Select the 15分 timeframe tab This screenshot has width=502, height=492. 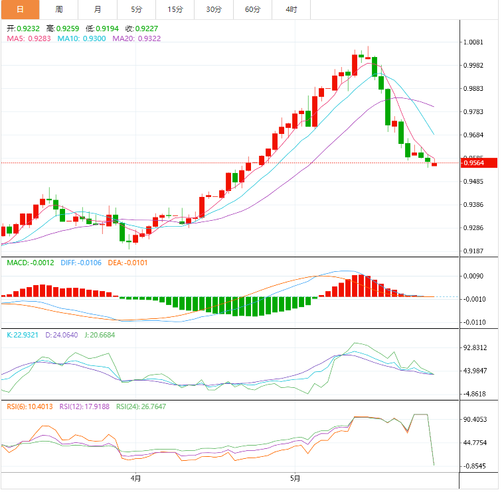click(175, 9)
